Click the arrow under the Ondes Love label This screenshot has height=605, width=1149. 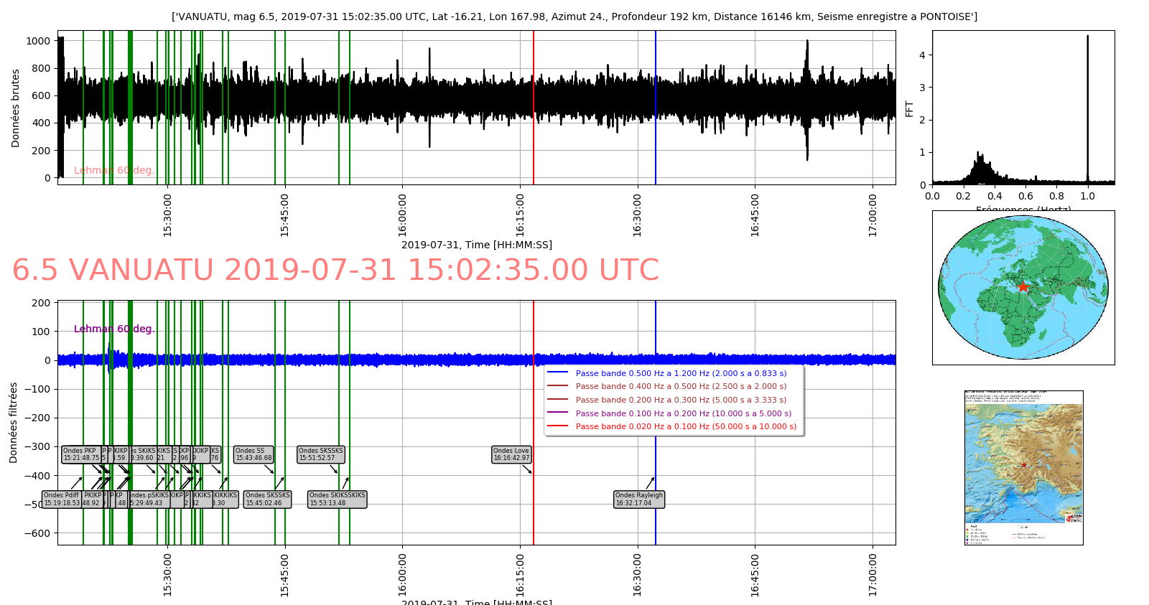526,469
